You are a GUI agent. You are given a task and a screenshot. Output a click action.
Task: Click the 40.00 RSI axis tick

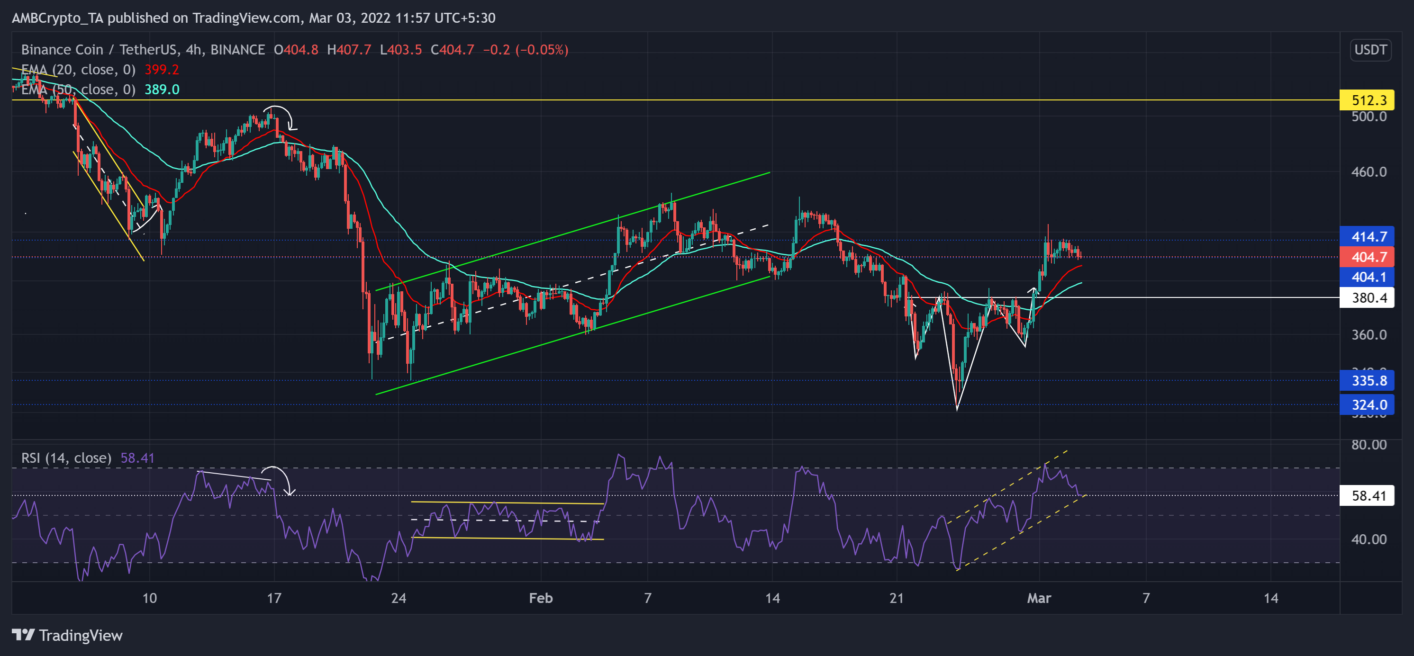[1369, 539]
